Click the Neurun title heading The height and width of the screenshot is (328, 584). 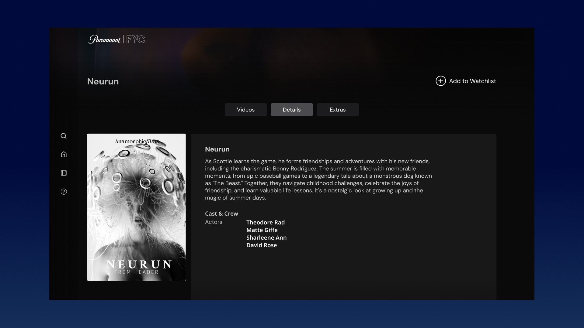point(217,149)
